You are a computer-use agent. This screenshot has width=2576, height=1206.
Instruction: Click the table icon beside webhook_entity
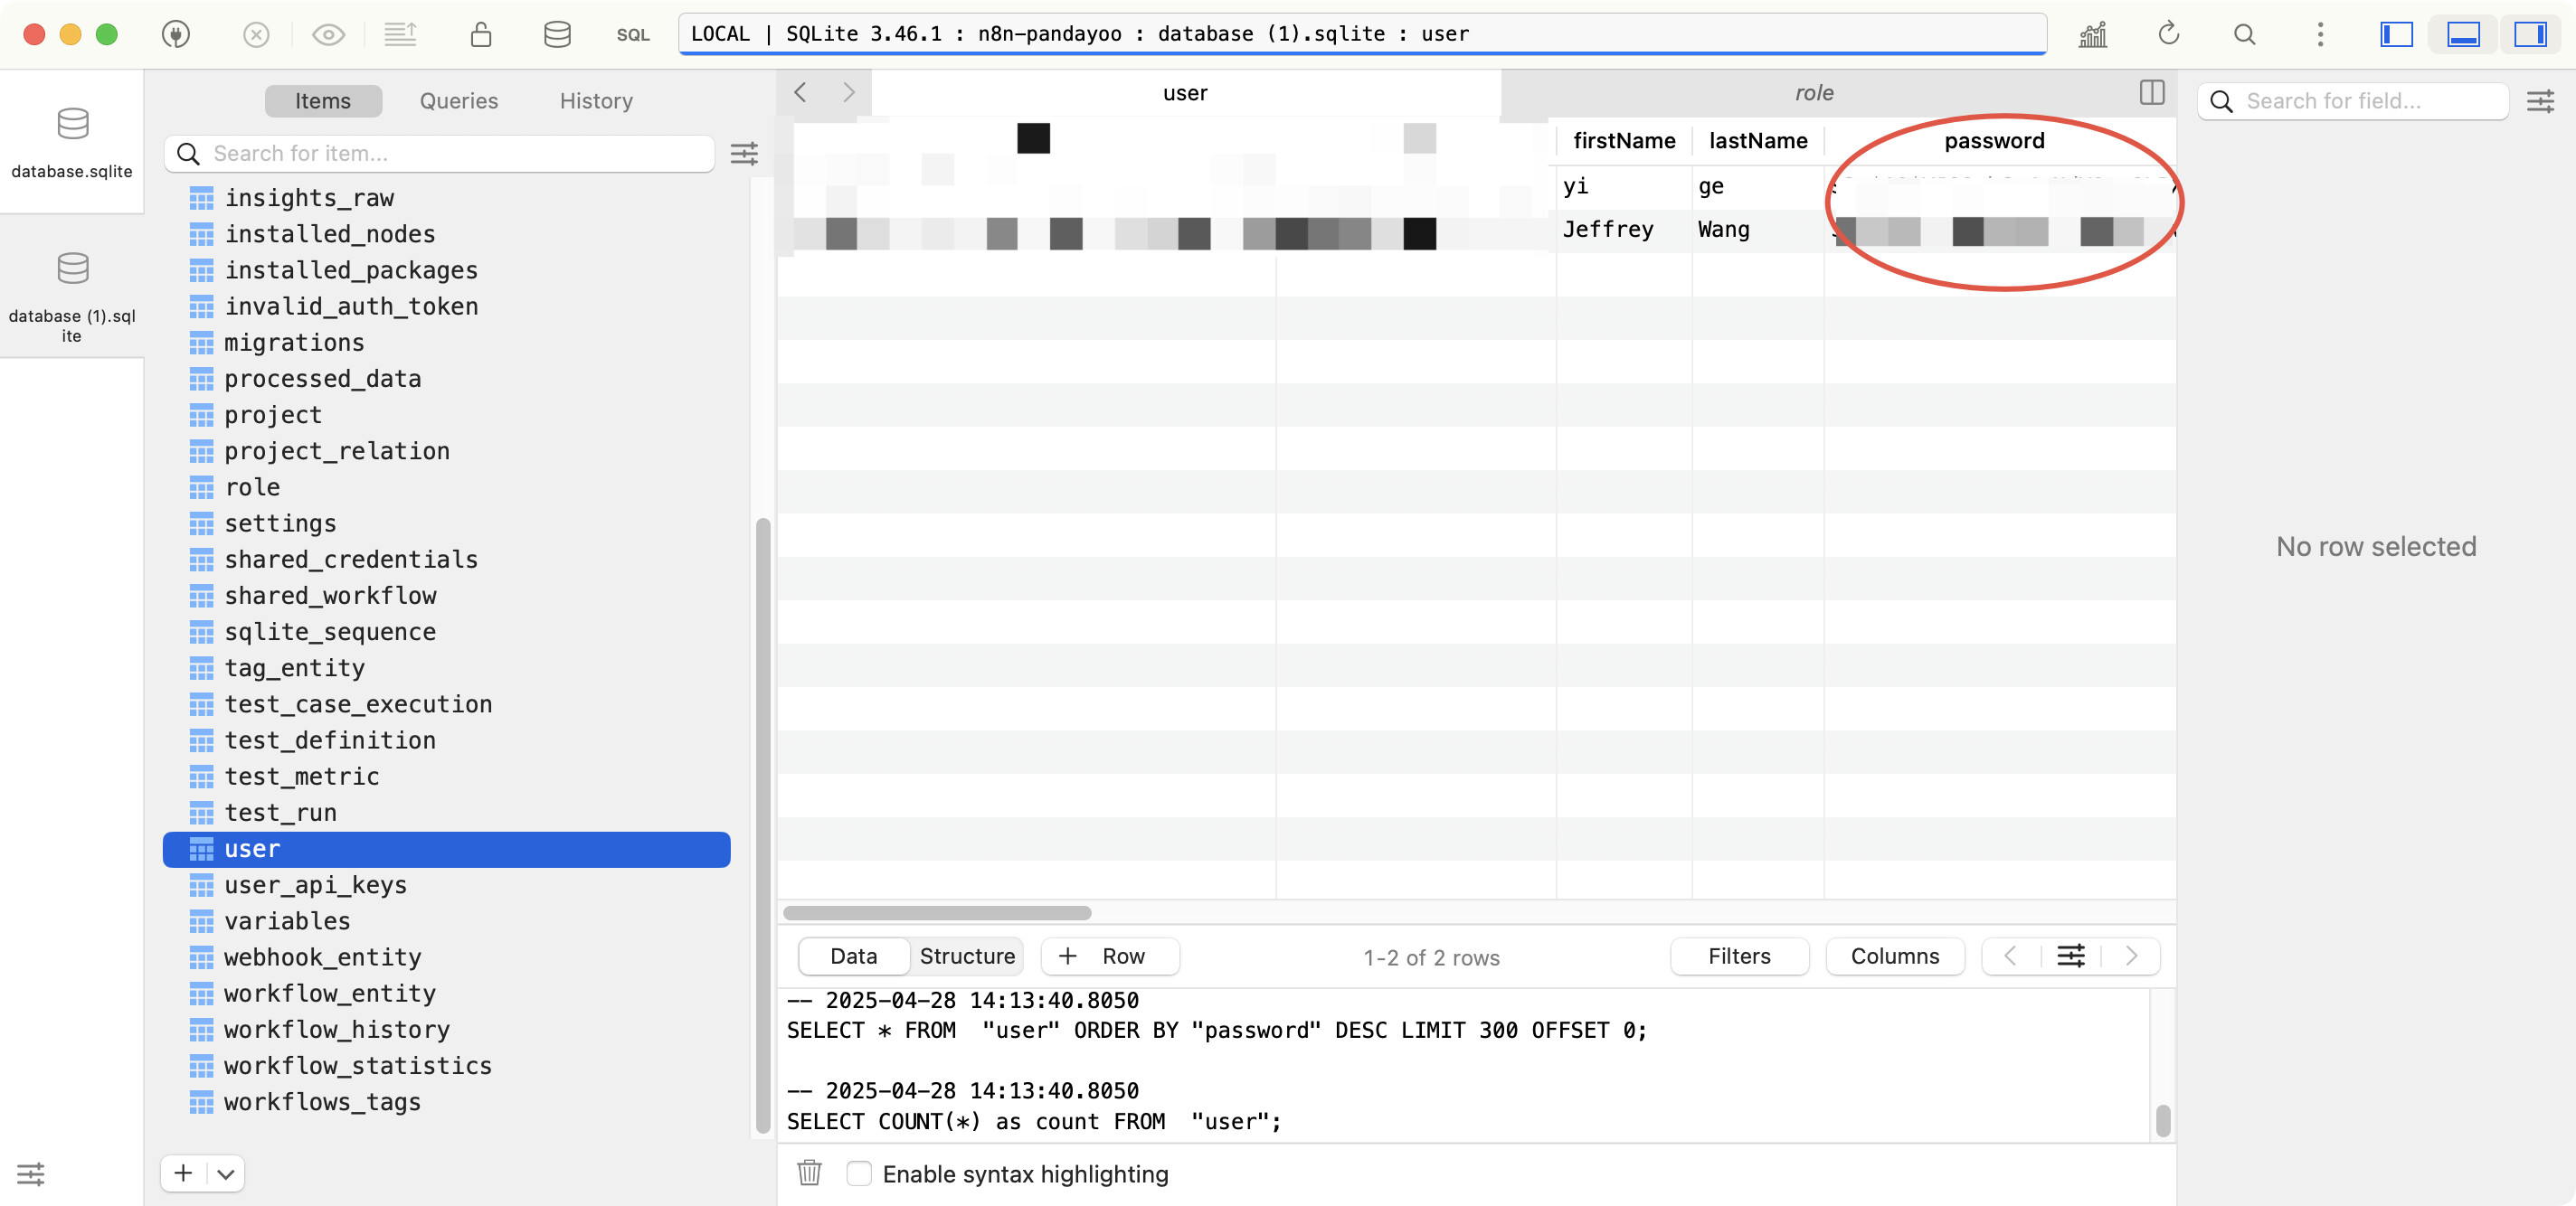click(x=201, y=957)
